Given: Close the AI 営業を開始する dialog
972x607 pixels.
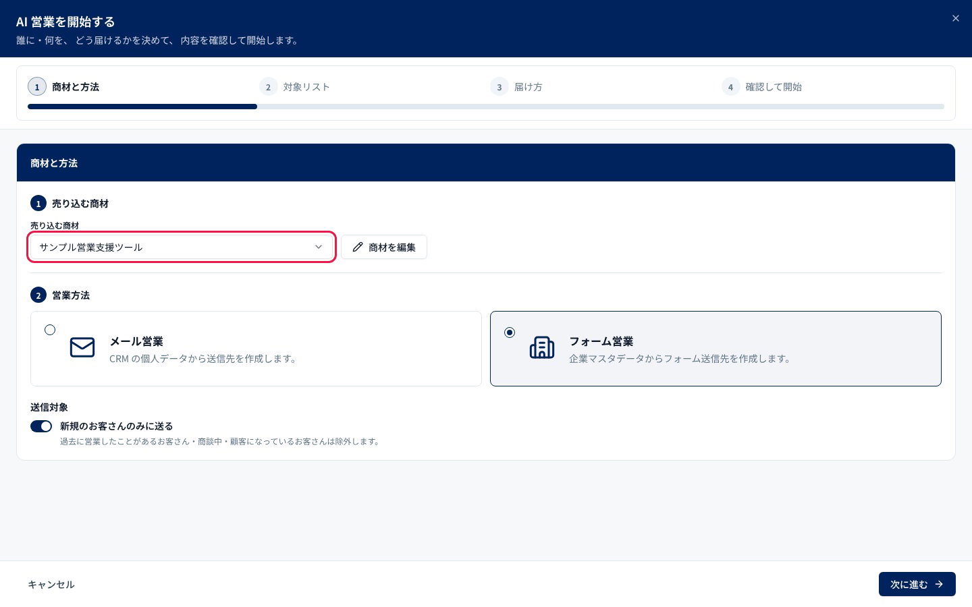Looking at the screenshot, I should pos(955,18).
